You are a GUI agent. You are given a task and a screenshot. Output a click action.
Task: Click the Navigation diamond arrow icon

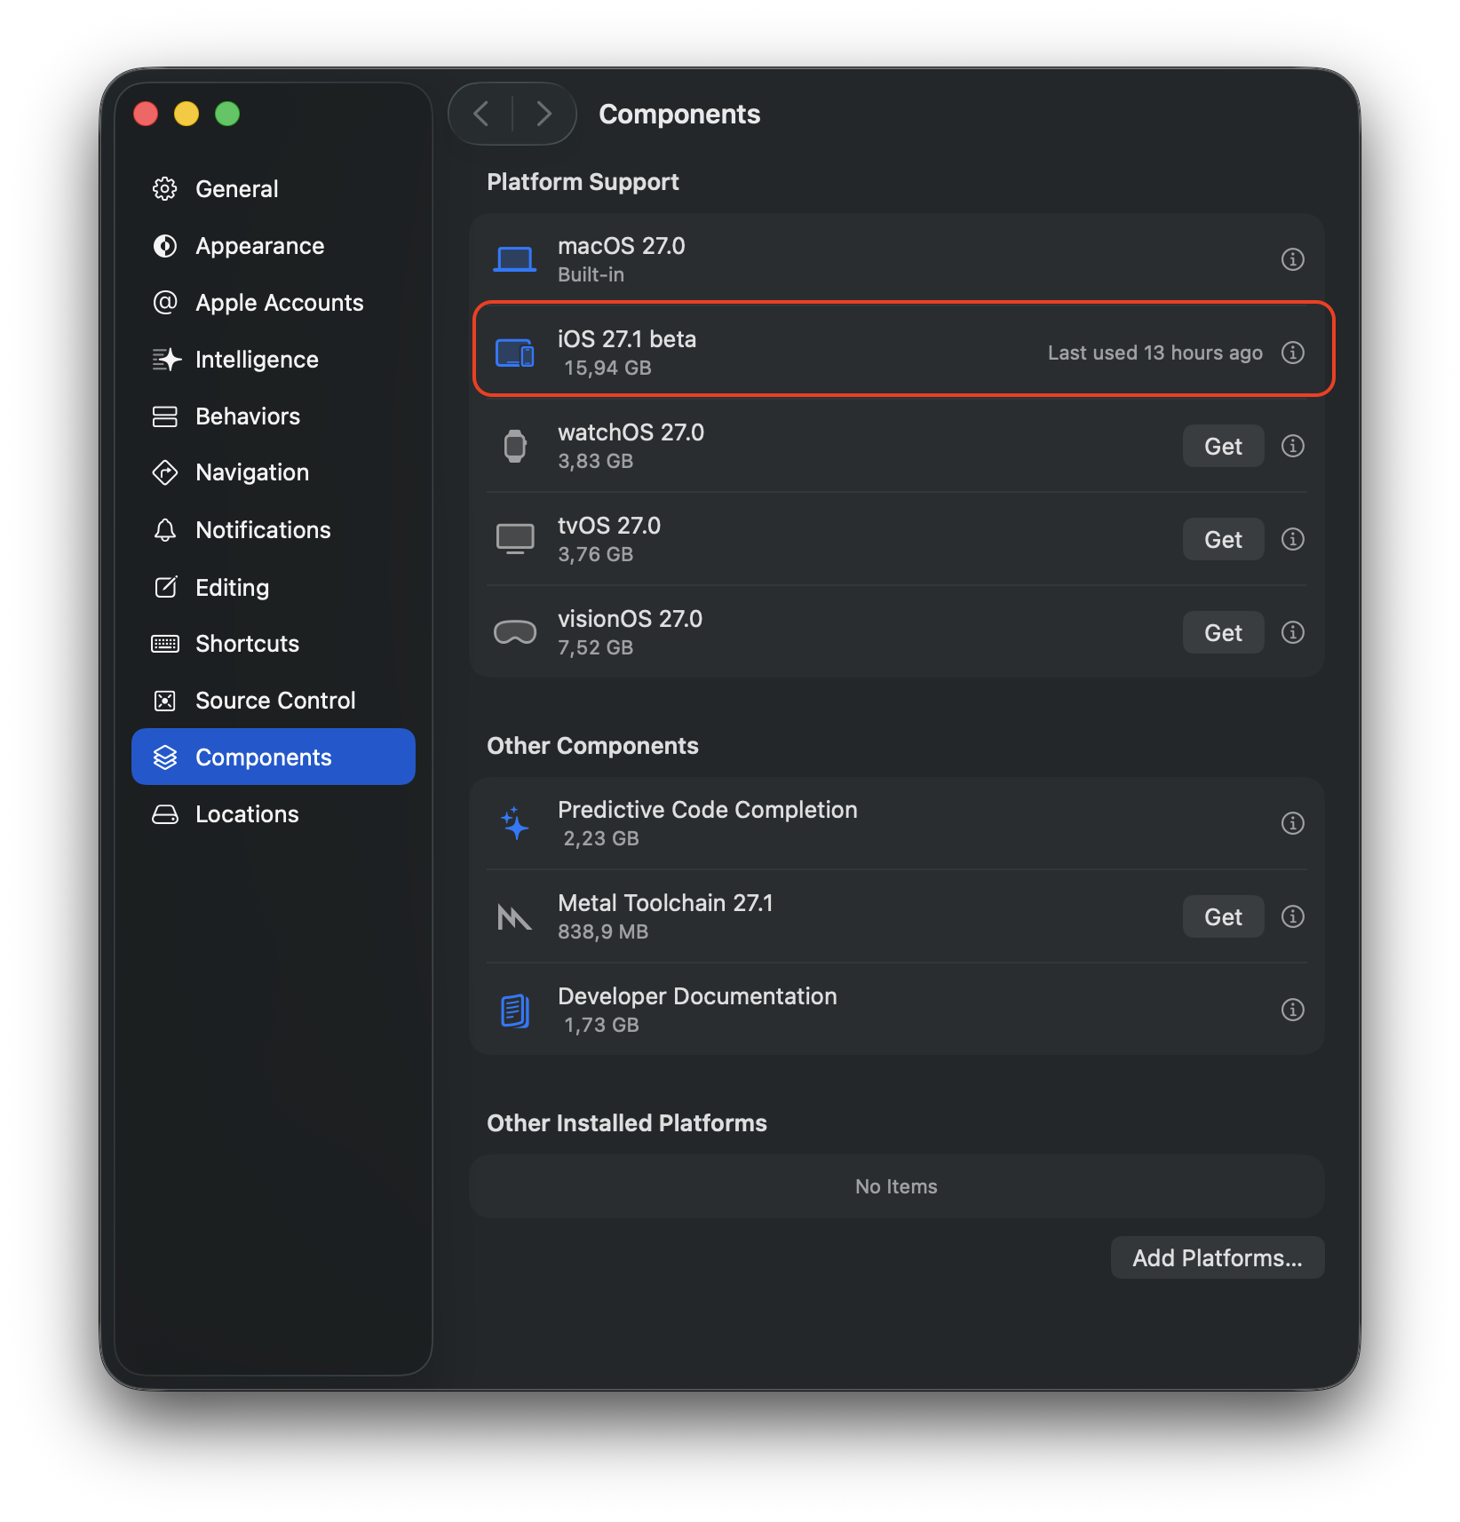coord(165,472)
